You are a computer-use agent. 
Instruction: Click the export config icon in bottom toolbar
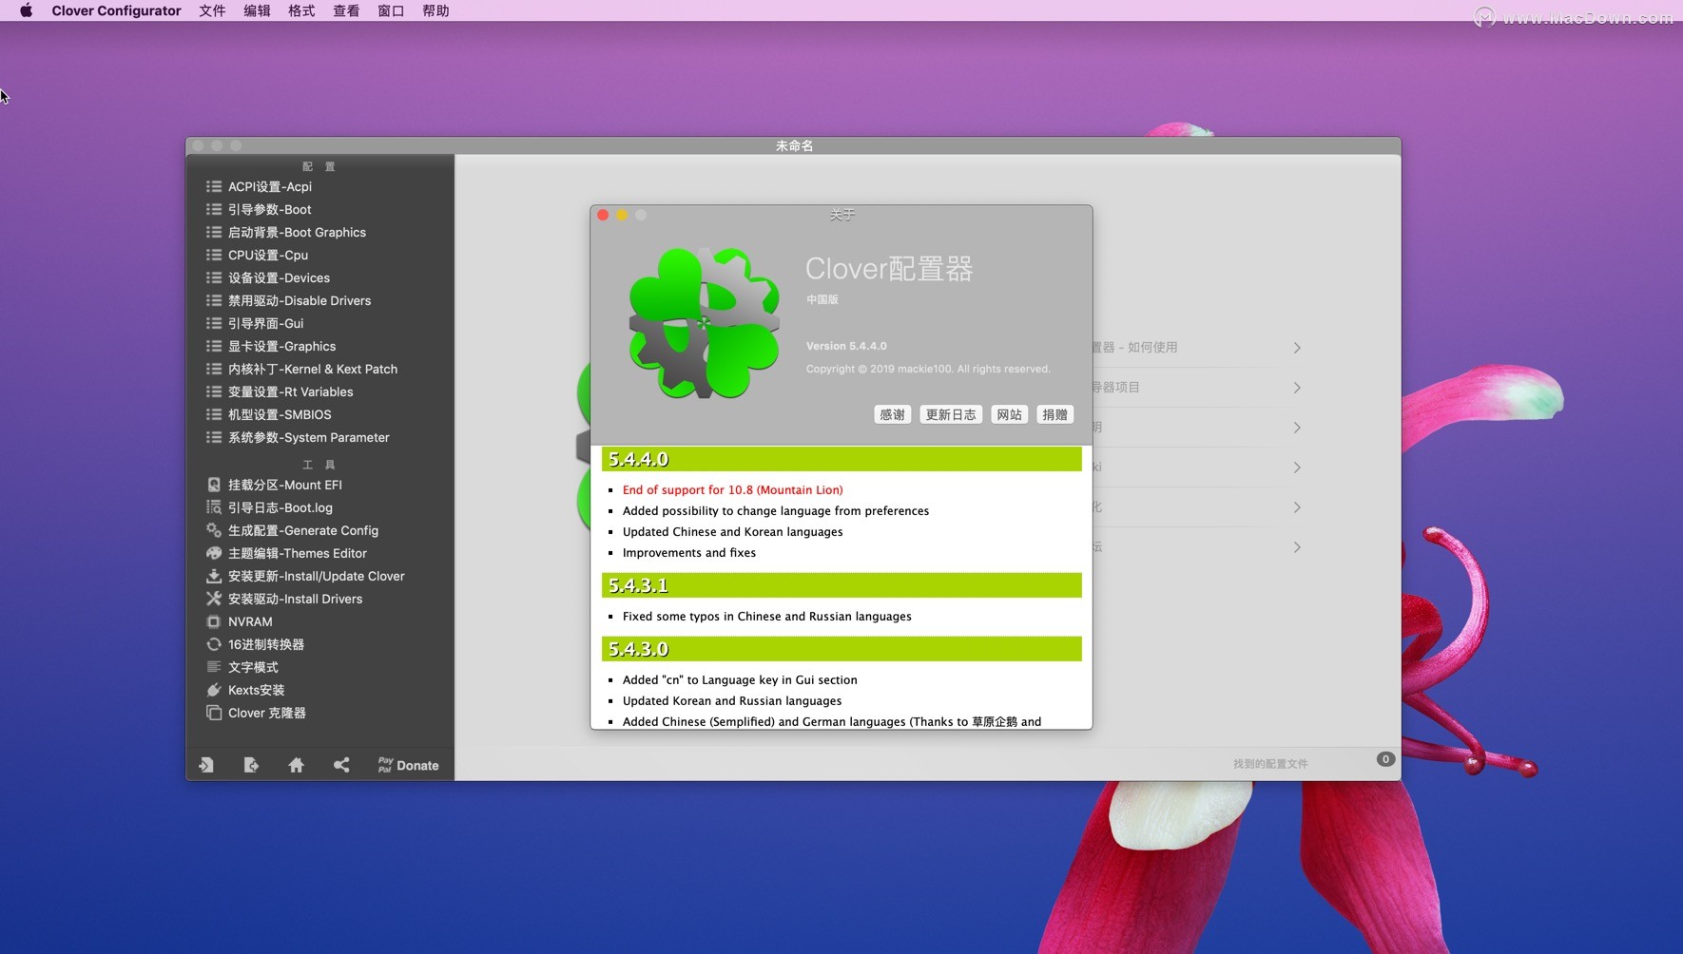pos(251,765)
